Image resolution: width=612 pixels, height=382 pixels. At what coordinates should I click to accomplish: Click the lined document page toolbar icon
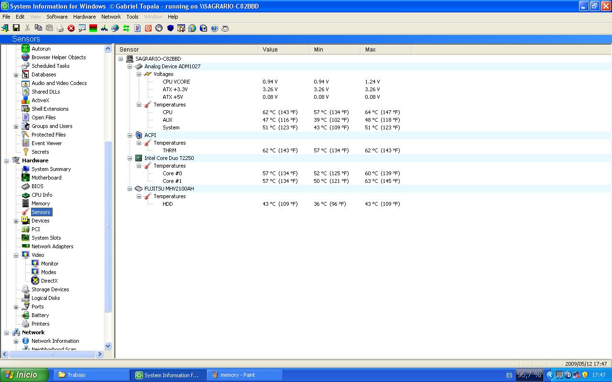[x=137, y=28]
